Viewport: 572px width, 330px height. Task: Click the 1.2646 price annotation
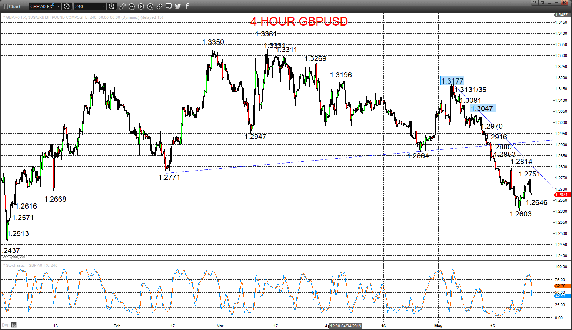[x=536, y=202]
